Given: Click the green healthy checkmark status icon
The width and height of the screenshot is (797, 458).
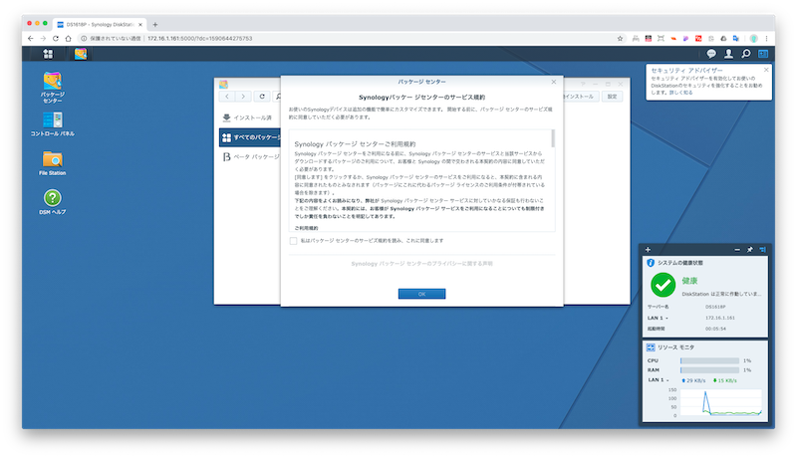Looking at the screenshot, I should [663, 286].
